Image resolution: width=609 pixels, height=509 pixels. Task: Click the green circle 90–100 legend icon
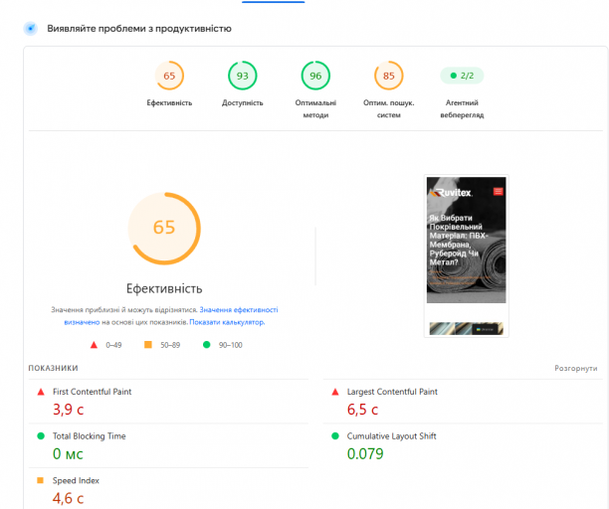[x=207, y=345]
